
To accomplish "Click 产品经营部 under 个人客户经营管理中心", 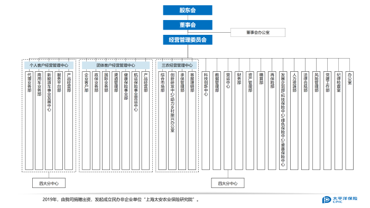I will click(69, 120).
